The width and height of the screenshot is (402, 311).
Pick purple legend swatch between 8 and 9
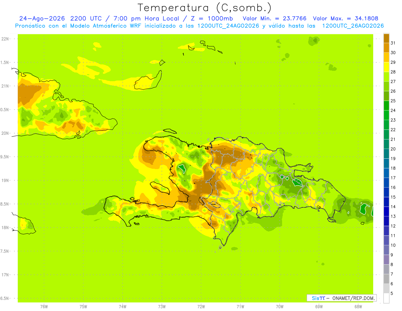point(386,260)
